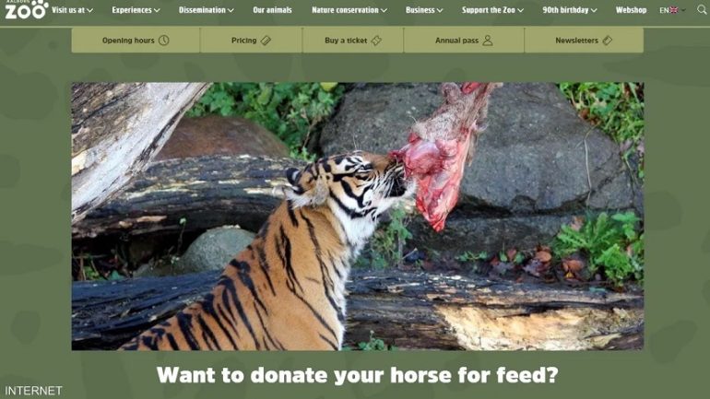The width and height of the screenshot is (710, 399).
Task: Expand the Experiences dropdown
Action: pos(136,10)
